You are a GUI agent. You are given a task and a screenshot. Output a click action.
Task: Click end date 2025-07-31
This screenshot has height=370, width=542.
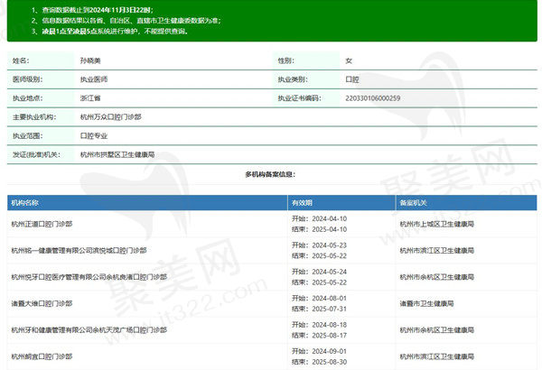(x=330, y=309)
